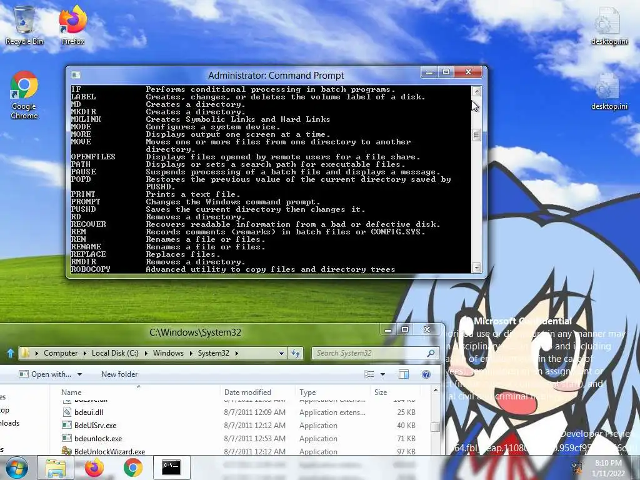
Task: Open File Explorer from the taskbar
Action: pos(56,467)
